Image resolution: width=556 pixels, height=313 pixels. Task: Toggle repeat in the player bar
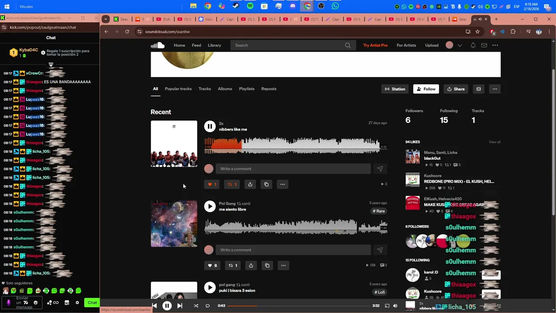pyautogui.click(x=208, y=306)
